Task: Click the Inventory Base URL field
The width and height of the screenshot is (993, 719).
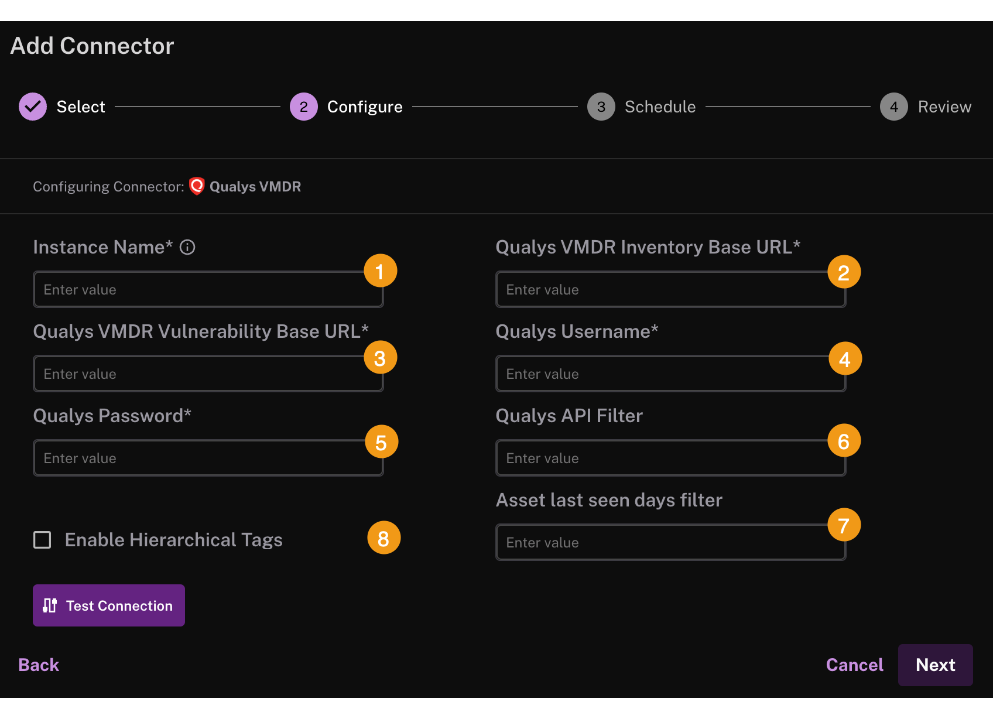Action: pyautogui.click(x=671, y=289)
